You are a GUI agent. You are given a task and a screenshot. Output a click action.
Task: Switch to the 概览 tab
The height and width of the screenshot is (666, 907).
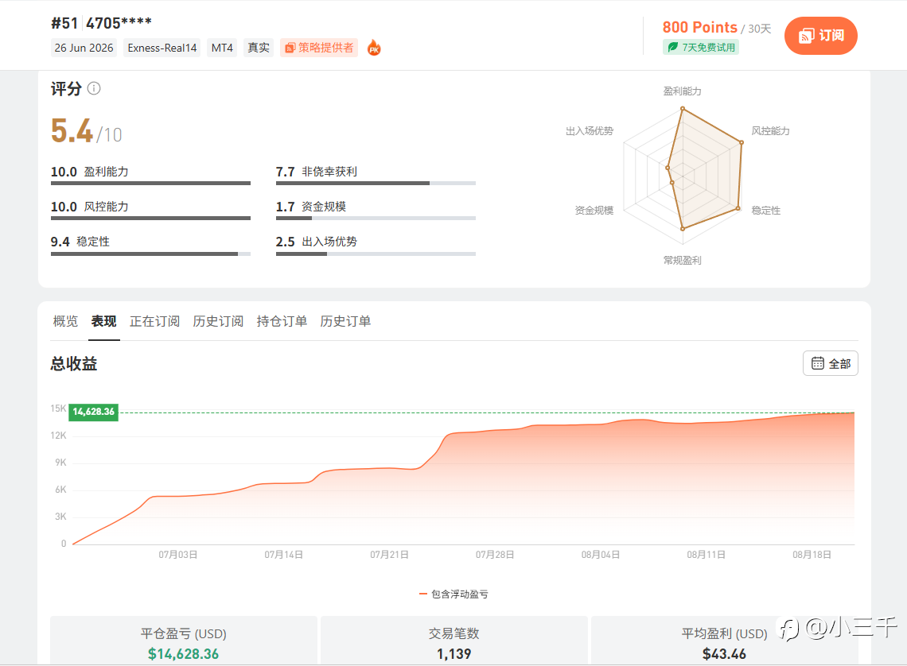[x=65, y=321]
